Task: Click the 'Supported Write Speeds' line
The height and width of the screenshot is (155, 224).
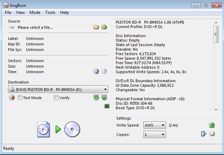Action: pos(151,72)
